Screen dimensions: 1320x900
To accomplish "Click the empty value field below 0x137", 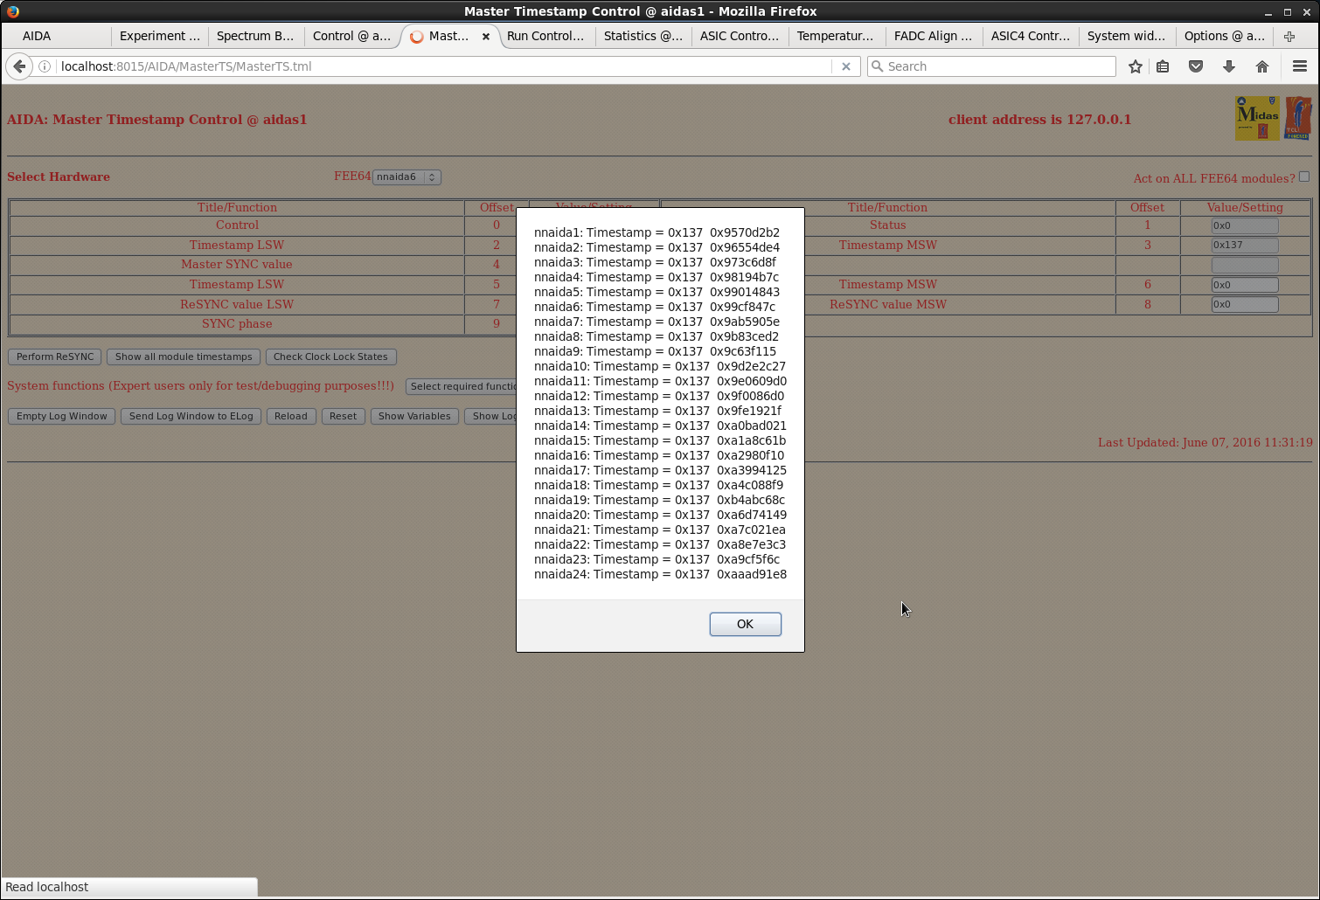I will [1244, 265].
